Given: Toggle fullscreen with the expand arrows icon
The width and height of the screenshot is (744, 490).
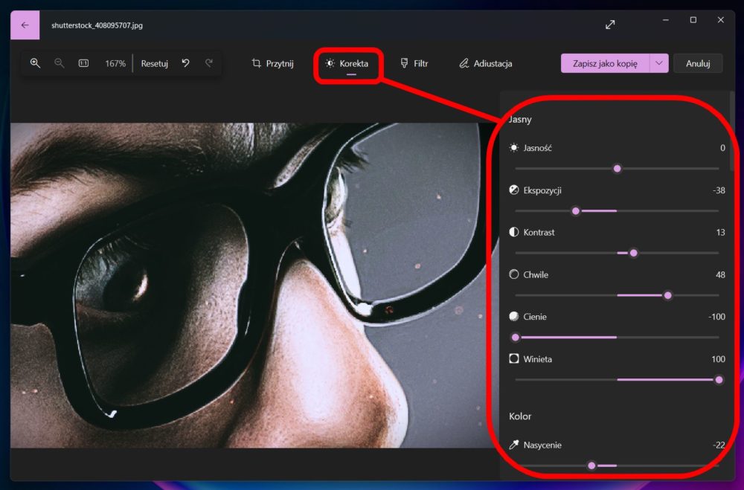Looking at the screenshot, I should click(x=610, y=25).
